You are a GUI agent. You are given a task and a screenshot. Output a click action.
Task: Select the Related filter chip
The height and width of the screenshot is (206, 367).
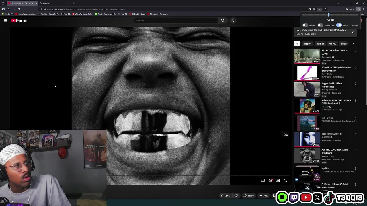point(320,44)
